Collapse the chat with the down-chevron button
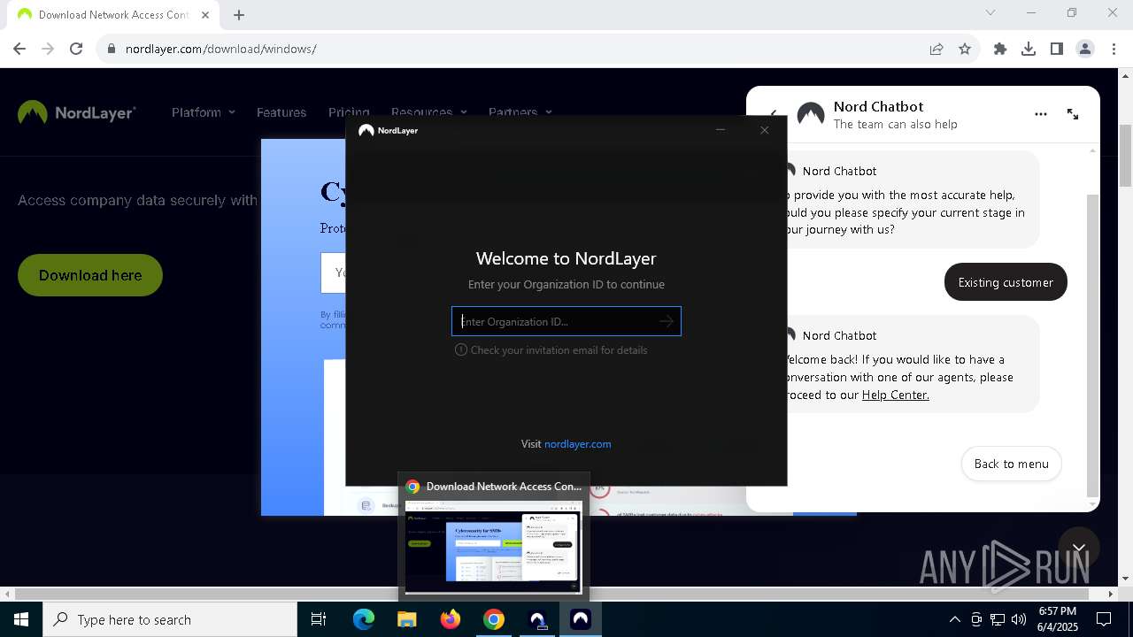Image resolution: width=1133 pixels, height=637 pixels. (x=1078, y=549)
